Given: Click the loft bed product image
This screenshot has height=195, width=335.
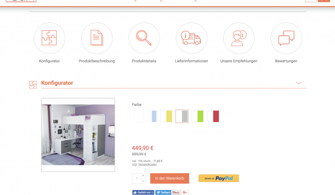Looking at the screenshot, I should coord(78,135).
